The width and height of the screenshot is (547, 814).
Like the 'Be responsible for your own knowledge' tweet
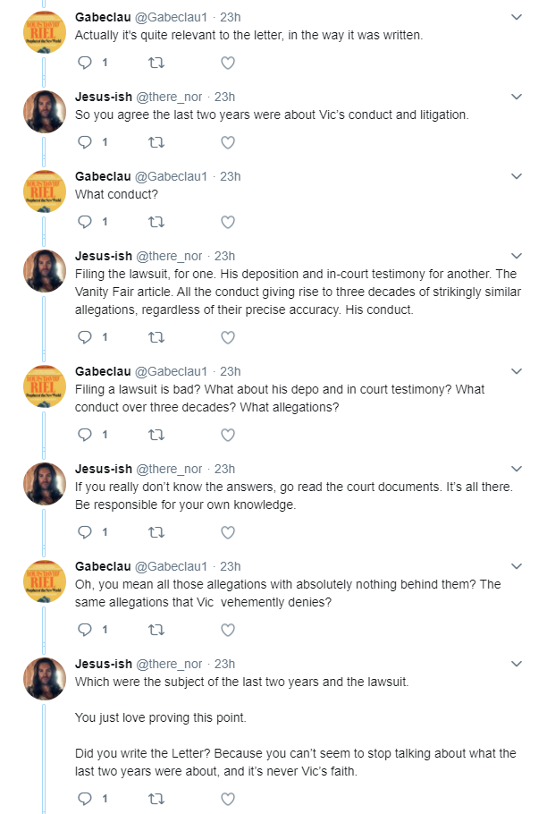coord(228,532)
